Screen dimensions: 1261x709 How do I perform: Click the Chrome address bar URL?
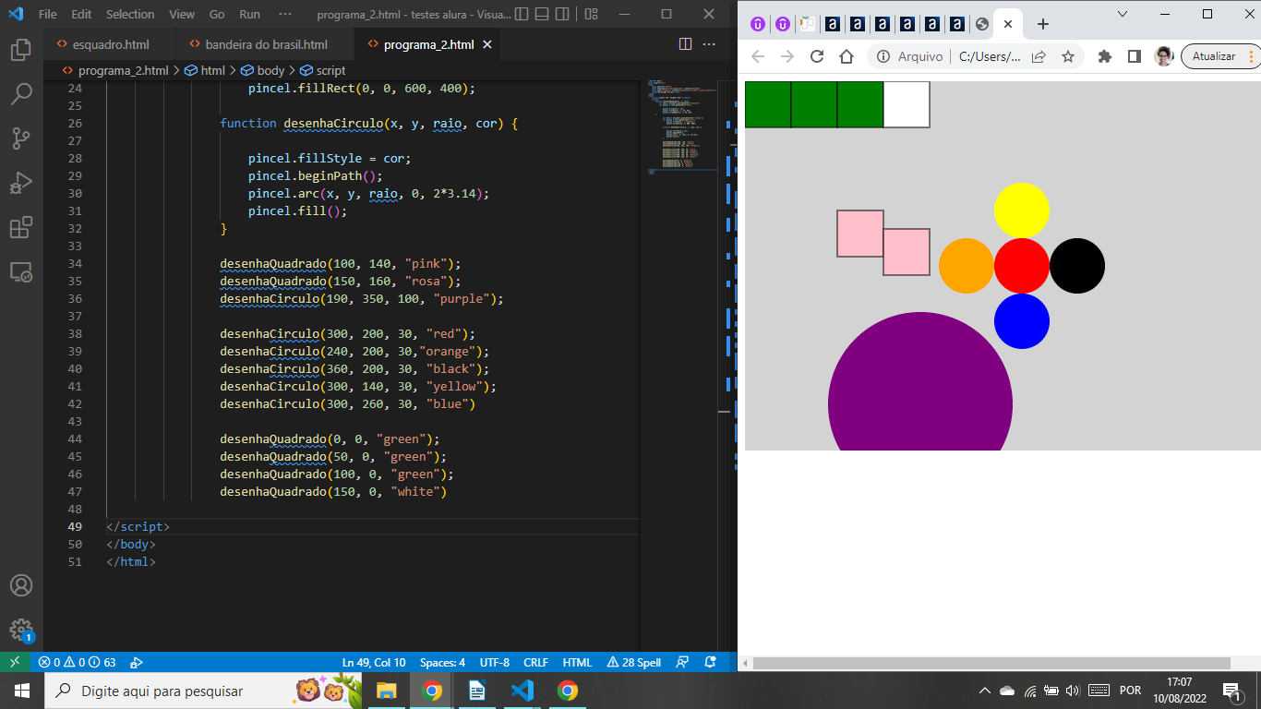(990, 56)
